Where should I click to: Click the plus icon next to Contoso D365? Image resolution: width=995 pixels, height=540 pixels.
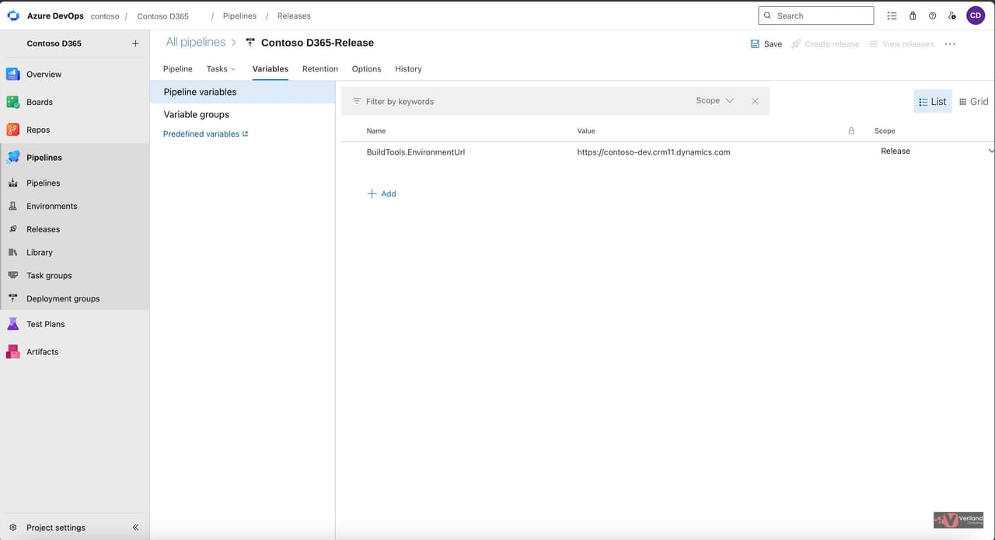tap(135, 44)
